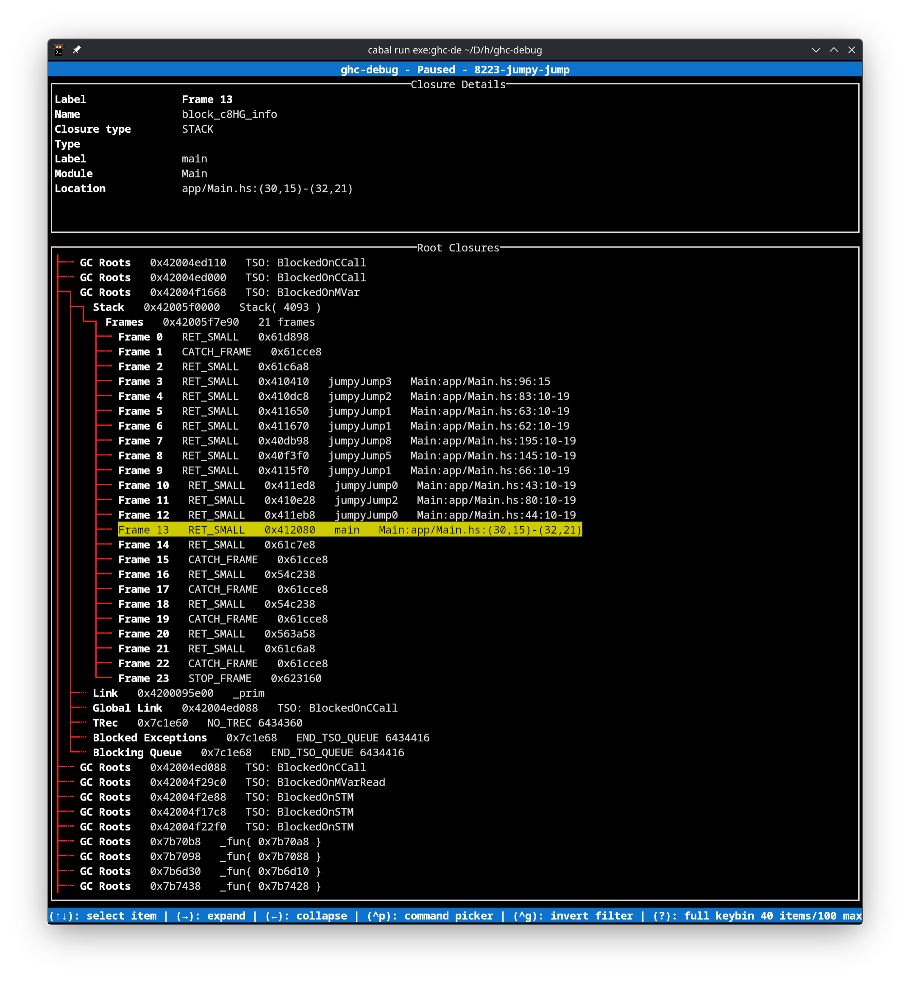Viewport: 910px width, 981px height.
Task: Click the invert filter hint in footer
Action: pos(573,916)
